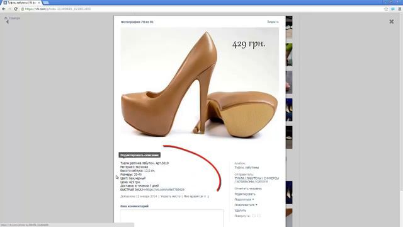Screen dimensions: 403x227
Task: Click "Редактировать" in the photo sidebar
Action: pos(245,194)
